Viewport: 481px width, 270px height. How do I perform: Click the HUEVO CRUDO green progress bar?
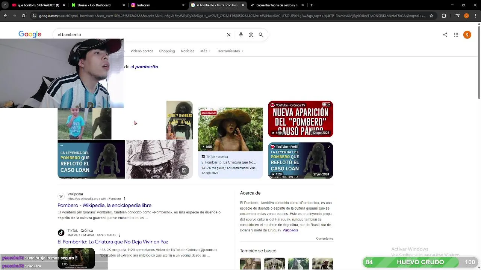[420, 262]
